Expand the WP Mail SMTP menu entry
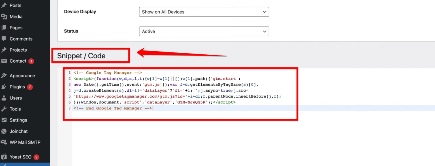Viewport: 435px width, 166px height. tap(25, 142)
